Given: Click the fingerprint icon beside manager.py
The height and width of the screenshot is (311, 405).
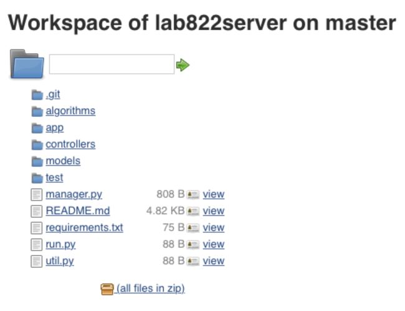Looking at the screenshot, I should coord(193,194).
